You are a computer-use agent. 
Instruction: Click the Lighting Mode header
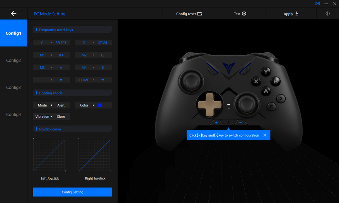pos(72,93)
